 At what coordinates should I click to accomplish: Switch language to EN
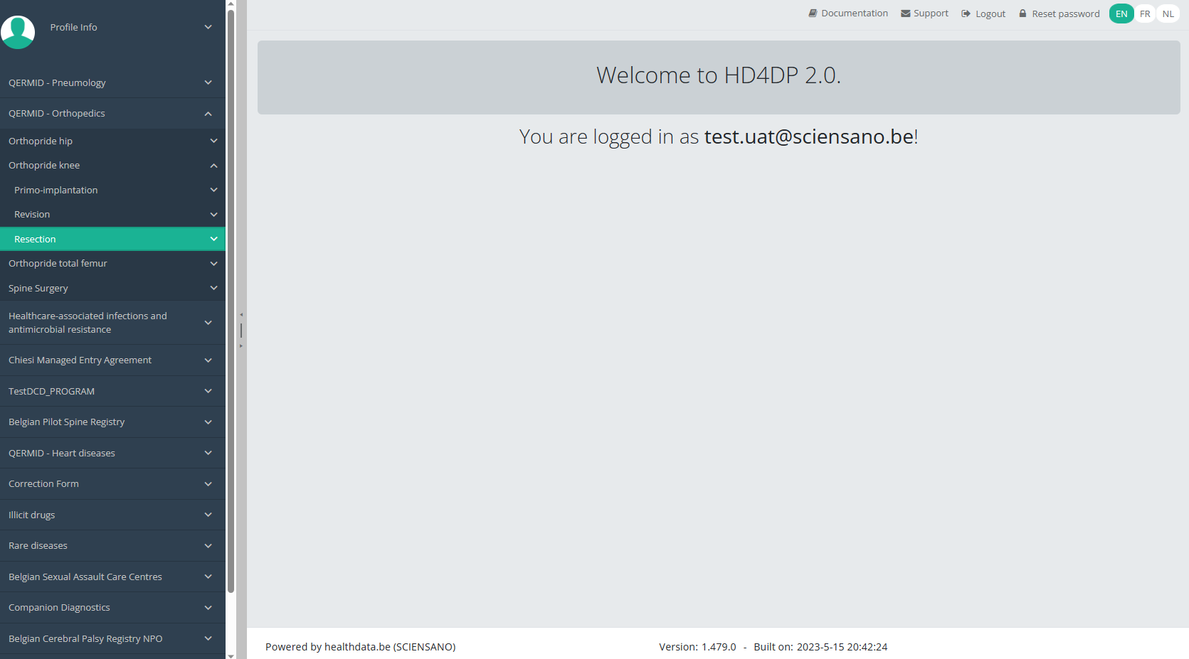pos(1121,14)
